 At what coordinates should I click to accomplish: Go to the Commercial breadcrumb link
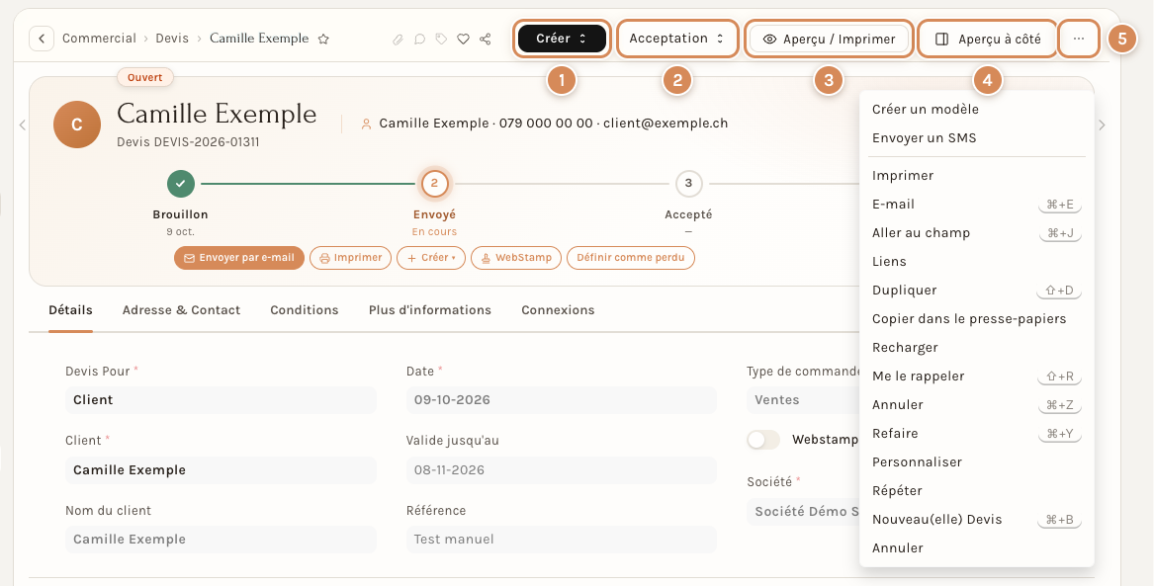coord(99,39)
